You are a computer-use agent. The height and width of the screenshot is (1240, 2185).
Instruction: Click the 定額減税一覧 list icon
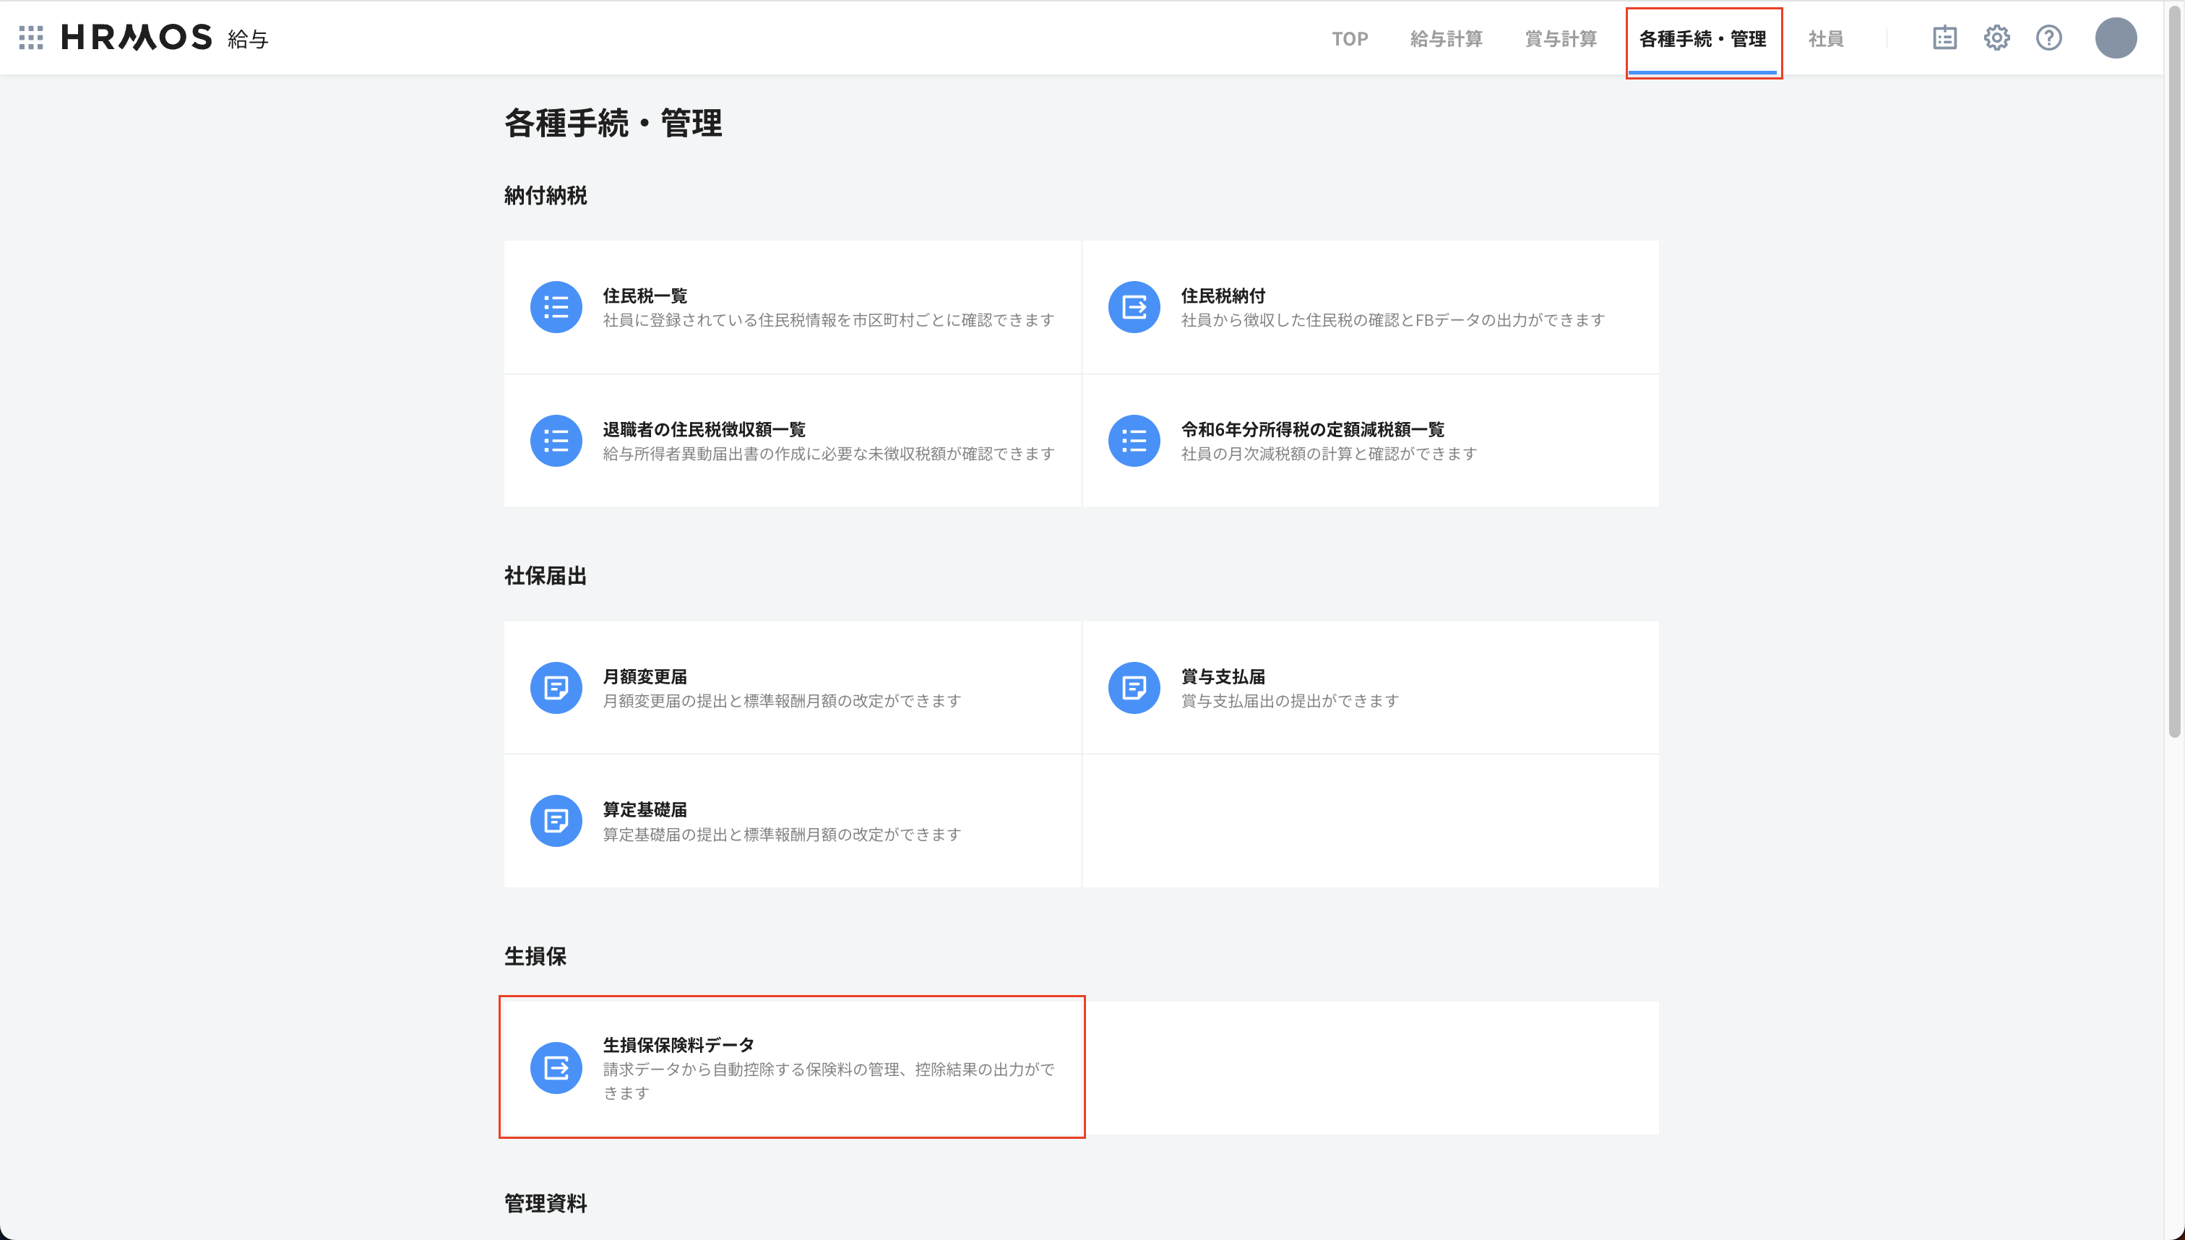click(1134, 440)
